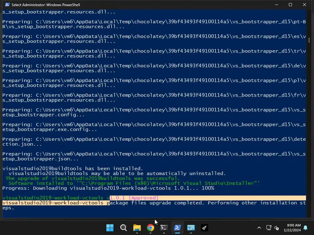Click the date '1/22/2024' in the taskbar

click(x=292, y=230)
